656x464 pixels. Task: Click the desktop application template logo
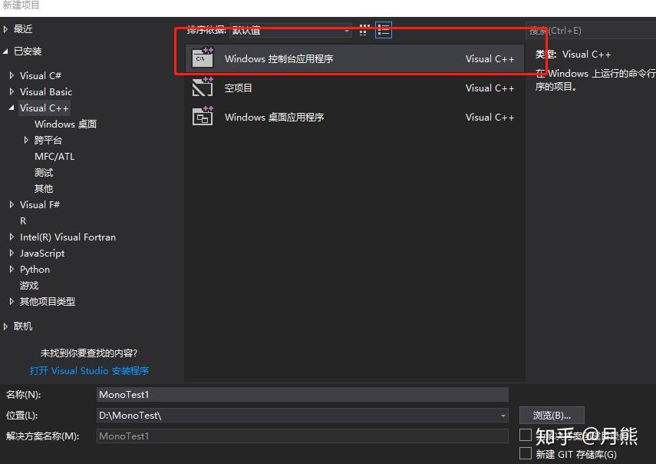(203, 117)
